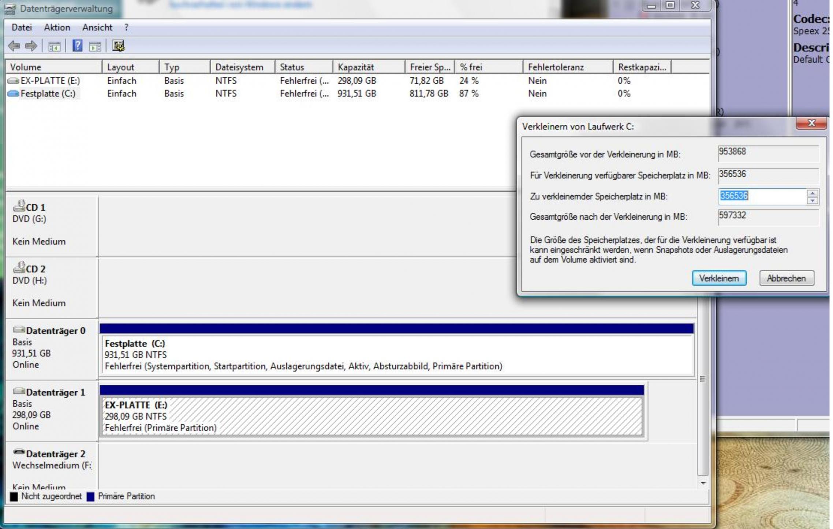Toggle the console tree pane icon

54,46
